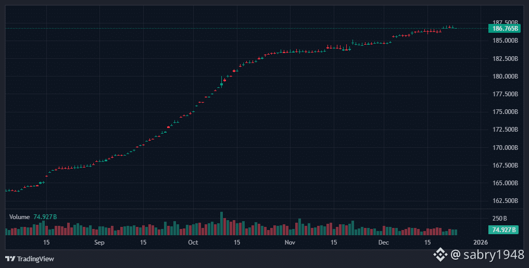This screenshot has height=268, width=529.
Task: Click the 170.000B price axis label
Action: [x=505, y=147]
